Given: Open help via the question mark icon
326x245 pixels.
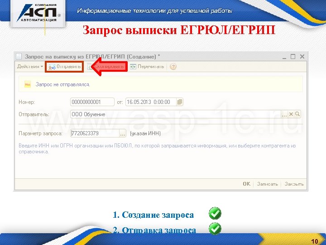Looking at the screenshot, I should click(173, 67).
